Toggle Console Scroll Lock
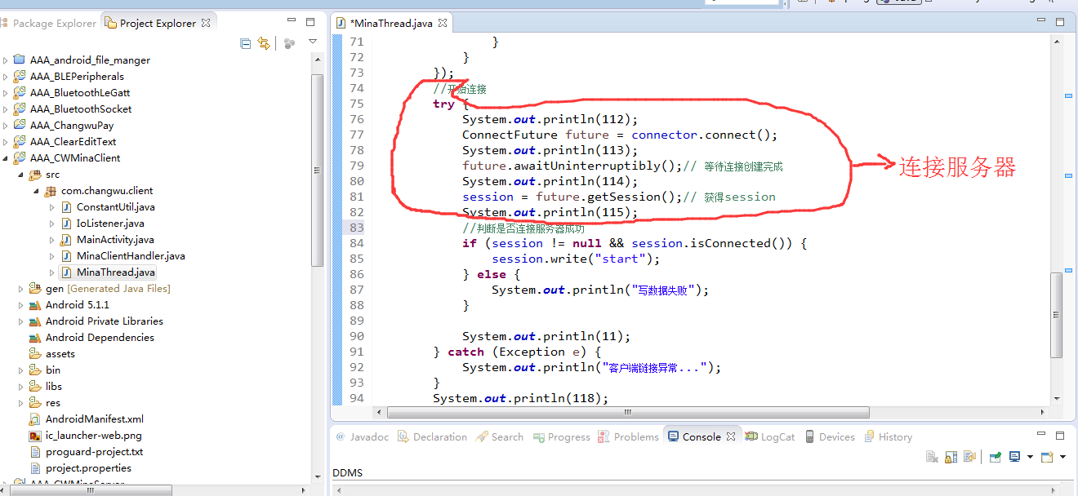Image resolution: width=1078 pixels, height=496 pixels. pyautogui.click(x=951, y=457)
